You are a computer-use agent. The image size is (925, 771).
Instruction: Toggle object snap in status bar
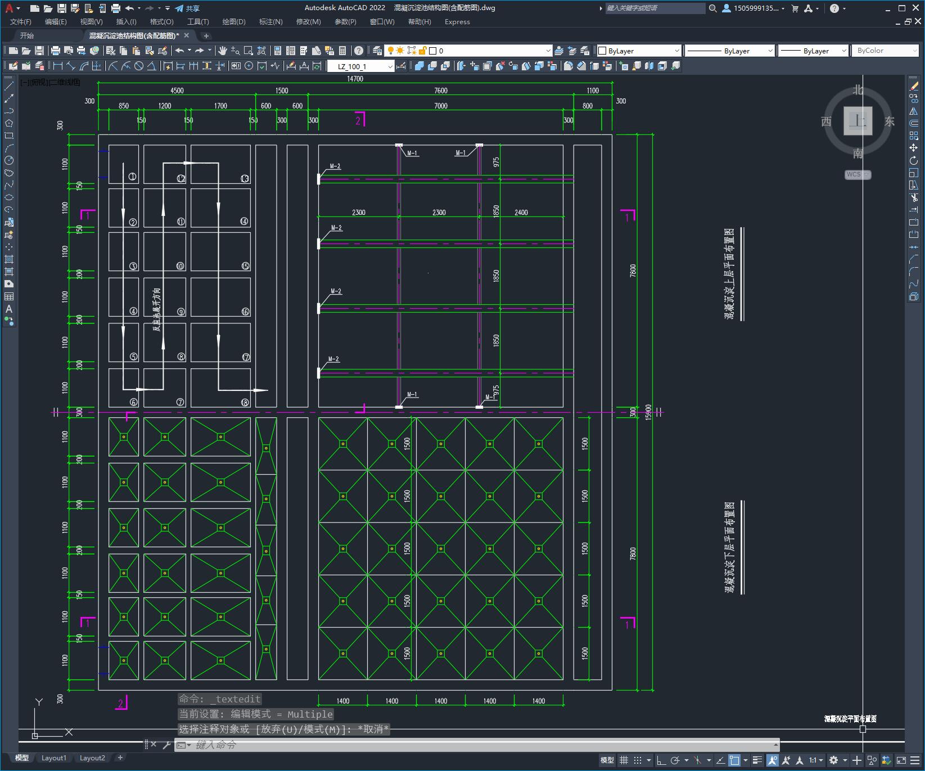[x=734, y=760]
